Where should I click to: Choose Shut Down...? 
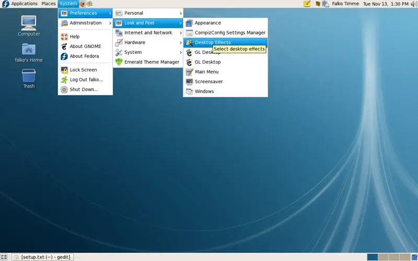click(x=85, y=89)
